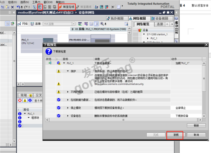Select the 交叉 tab in info panel
This screenshot has width=211, height=153.
coord(38,95)
